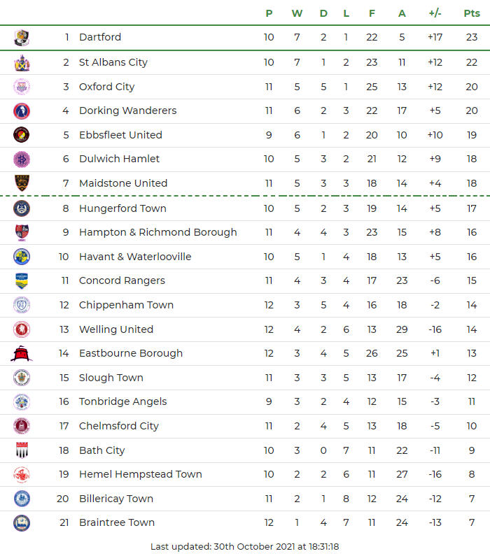Click Hemel Hempstead Town team name
The image size is (490, 556).
[140, 474]
